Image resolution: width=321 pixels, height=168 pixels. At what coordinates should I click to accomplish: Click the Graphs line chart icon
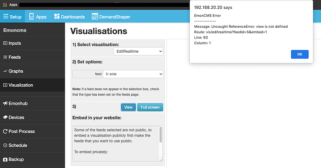[5, 71]
